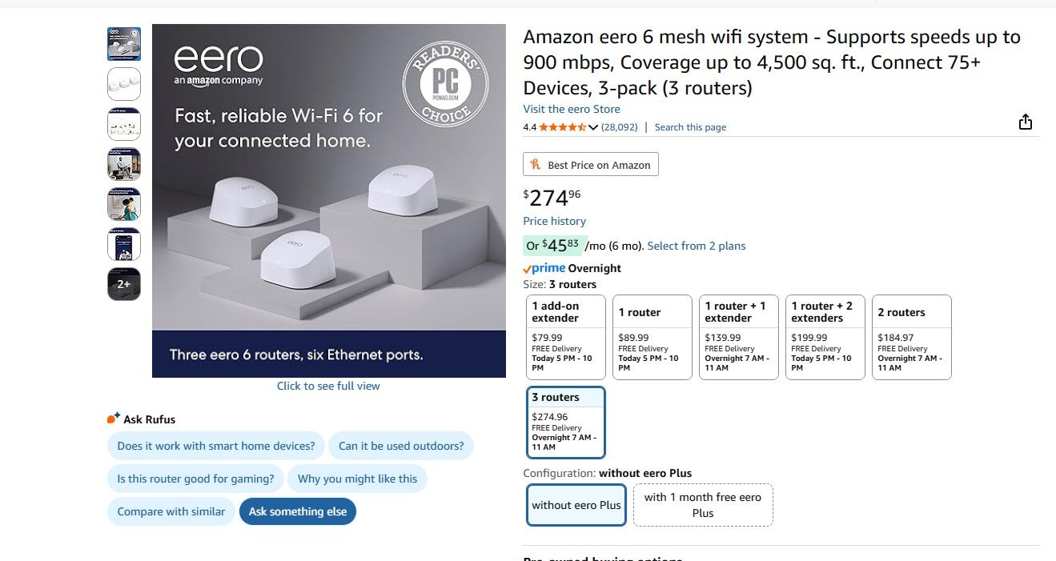This screenshot has width=1056, height=561.
Task: Open Price history
Action: tap(554, 221)
